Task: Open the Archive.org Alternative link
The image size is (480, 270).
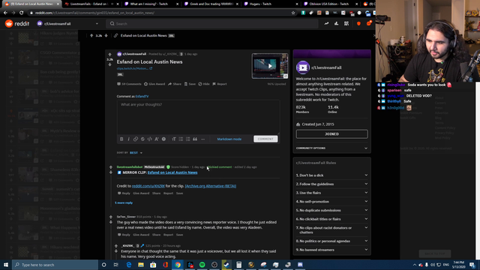Action: click(x=211, y=186)
